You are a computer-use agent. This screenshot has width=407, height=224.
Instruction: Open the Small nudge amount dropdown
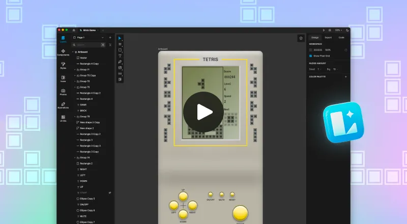319,69
